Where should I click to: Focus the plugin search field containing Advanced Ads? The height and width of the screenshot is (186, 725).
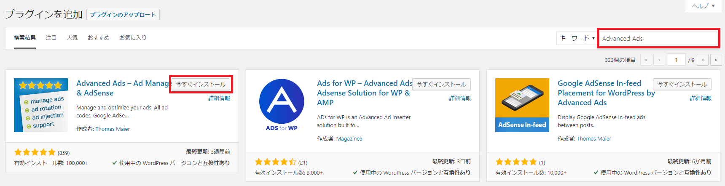pyautogui.click(x=659, y=38)
